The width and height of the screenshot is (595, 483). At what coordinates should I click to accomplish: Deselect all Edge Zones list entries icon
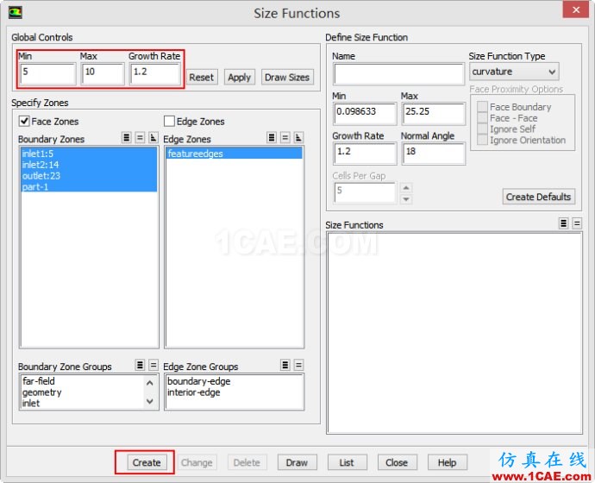285,137
